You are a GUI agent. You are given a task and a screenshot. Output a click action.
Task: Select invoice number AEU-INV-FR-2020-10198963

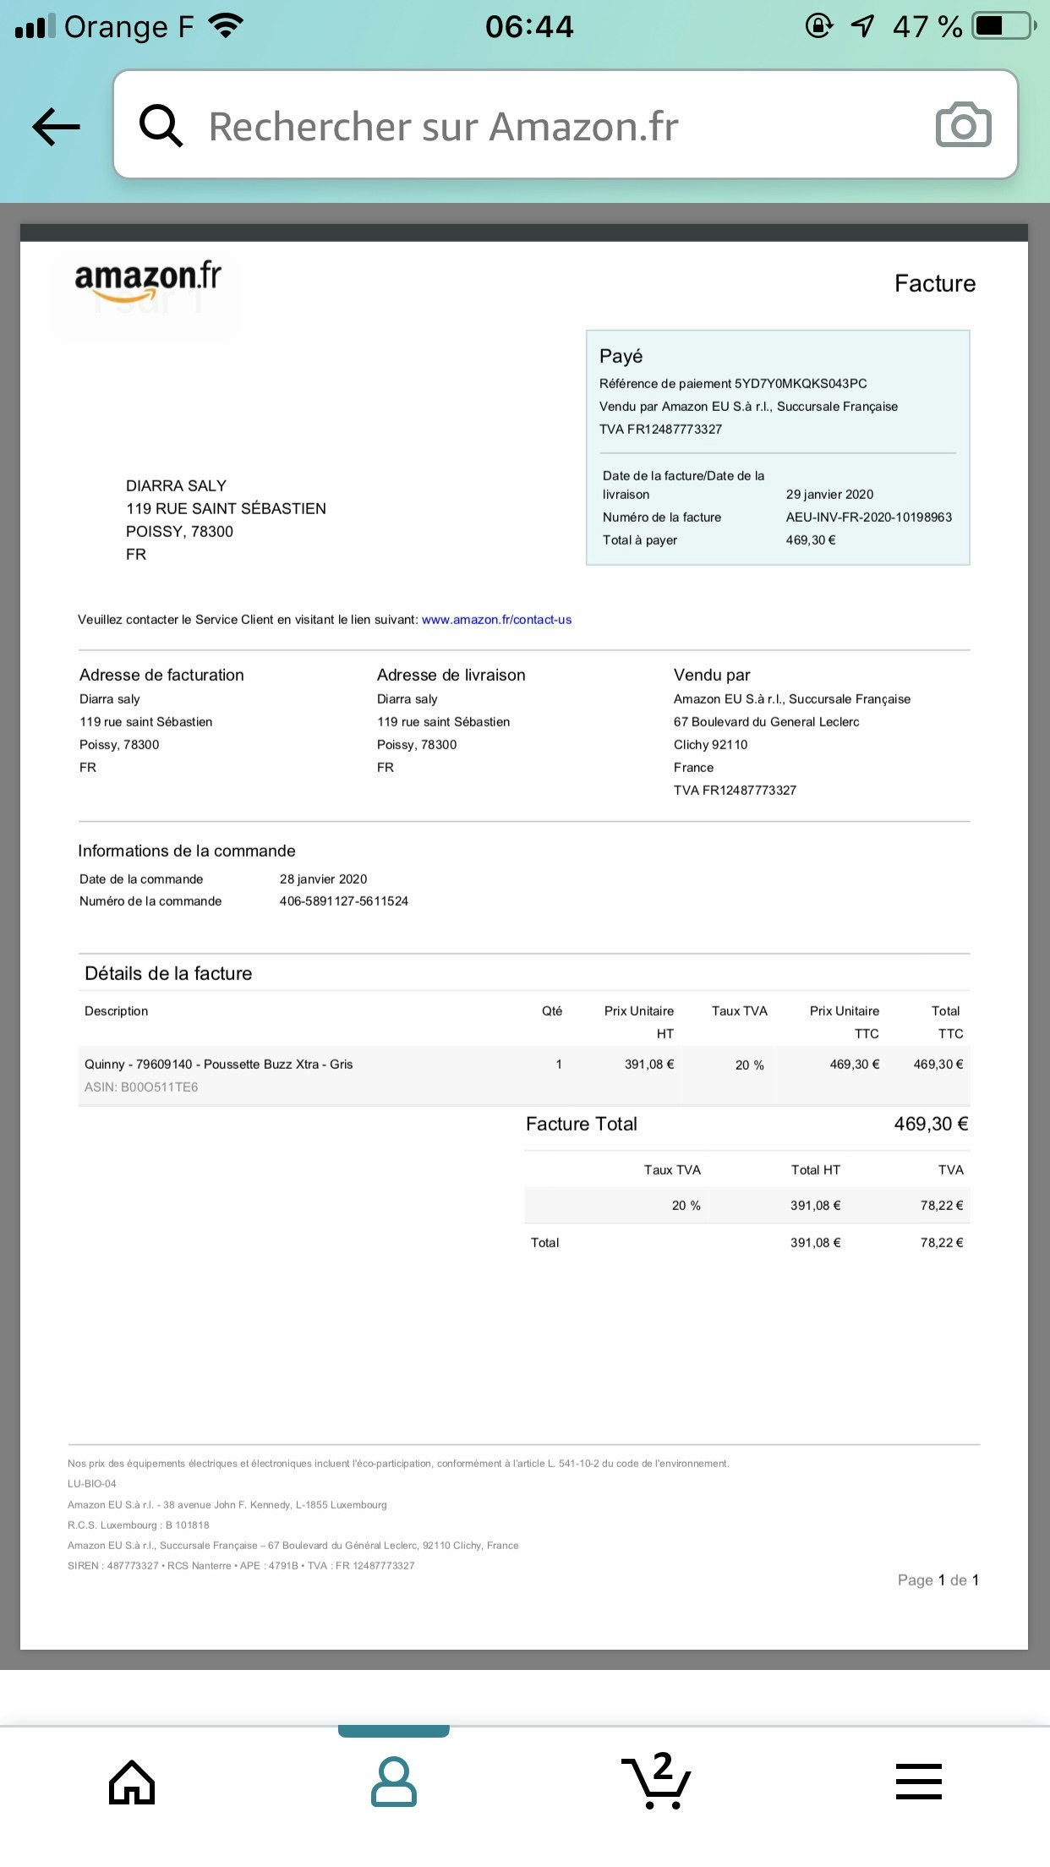(x=869, y=517)
